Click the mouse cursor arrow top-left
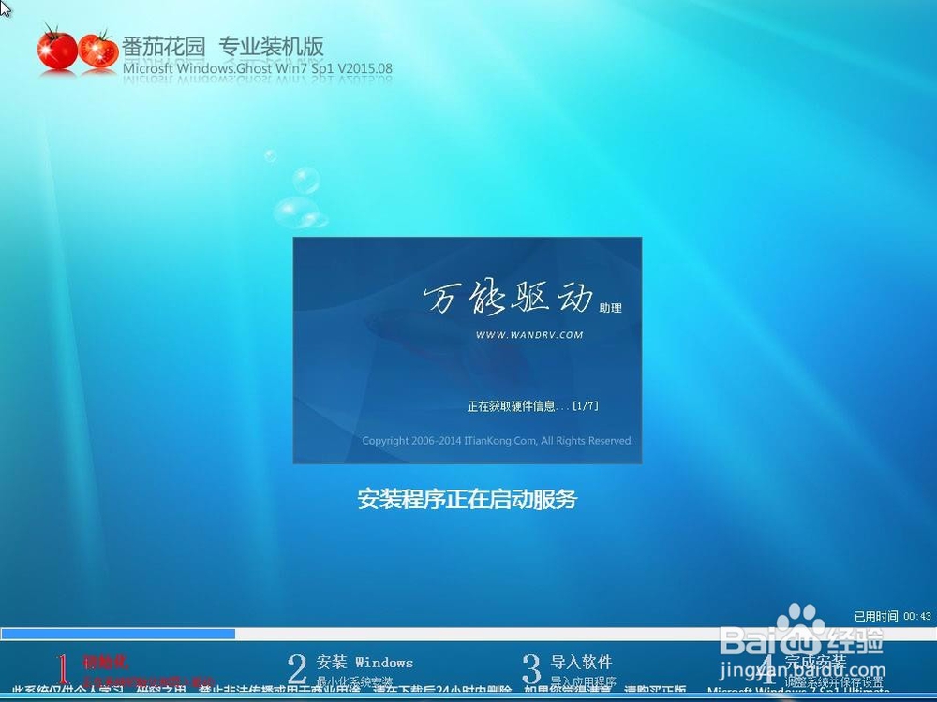This screenshot has width=937, height=702. point(6,7)
